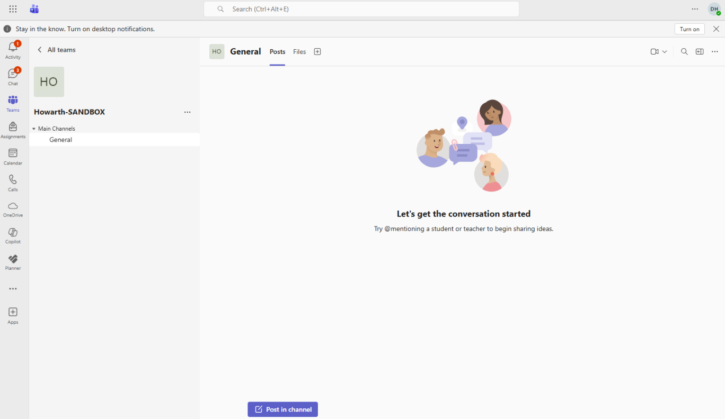This screenshot has height=419, width=725.
Task: Open the Planner app
Action: pyautogui.click(x=13, y=262)
